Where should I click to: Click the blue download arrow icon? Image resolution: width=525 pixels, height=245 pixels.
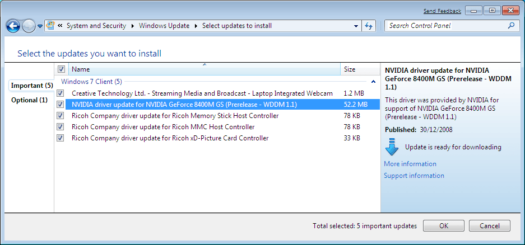click(x=392, y=148)
